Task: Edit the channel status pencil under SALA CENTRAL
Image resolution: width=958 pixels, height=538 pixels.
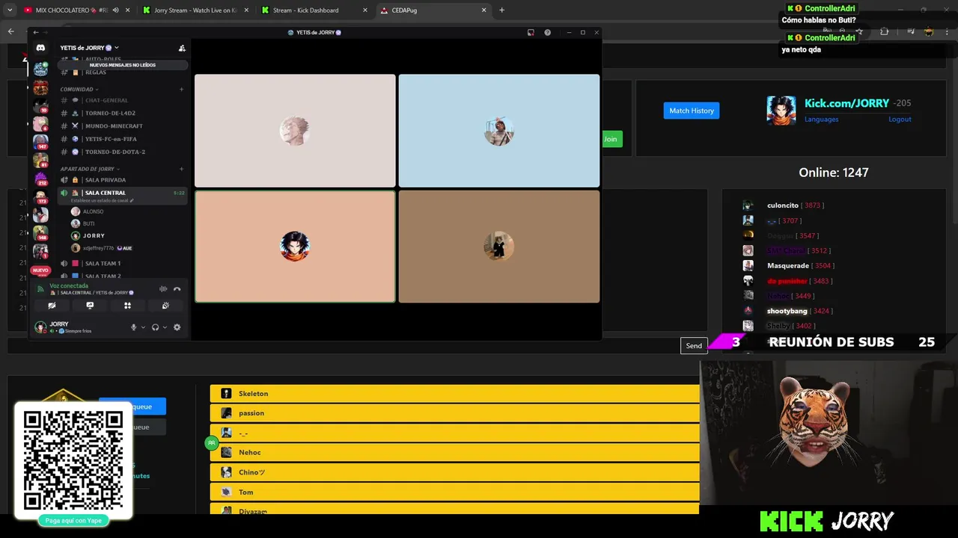Action: coord(132,201)
